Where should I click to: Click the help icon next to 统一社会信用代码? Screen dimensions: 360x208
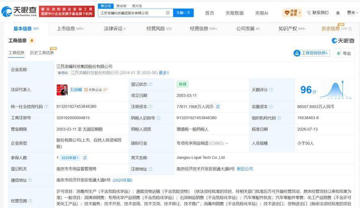46,106
